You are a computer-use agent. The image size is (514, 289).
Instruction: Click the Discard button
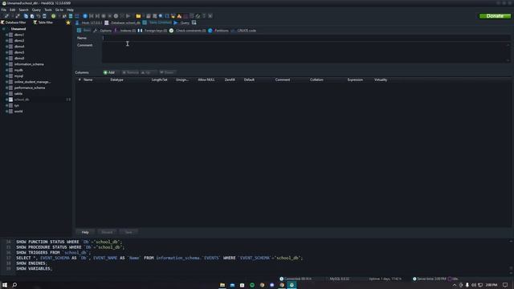[x=107, y=232]
